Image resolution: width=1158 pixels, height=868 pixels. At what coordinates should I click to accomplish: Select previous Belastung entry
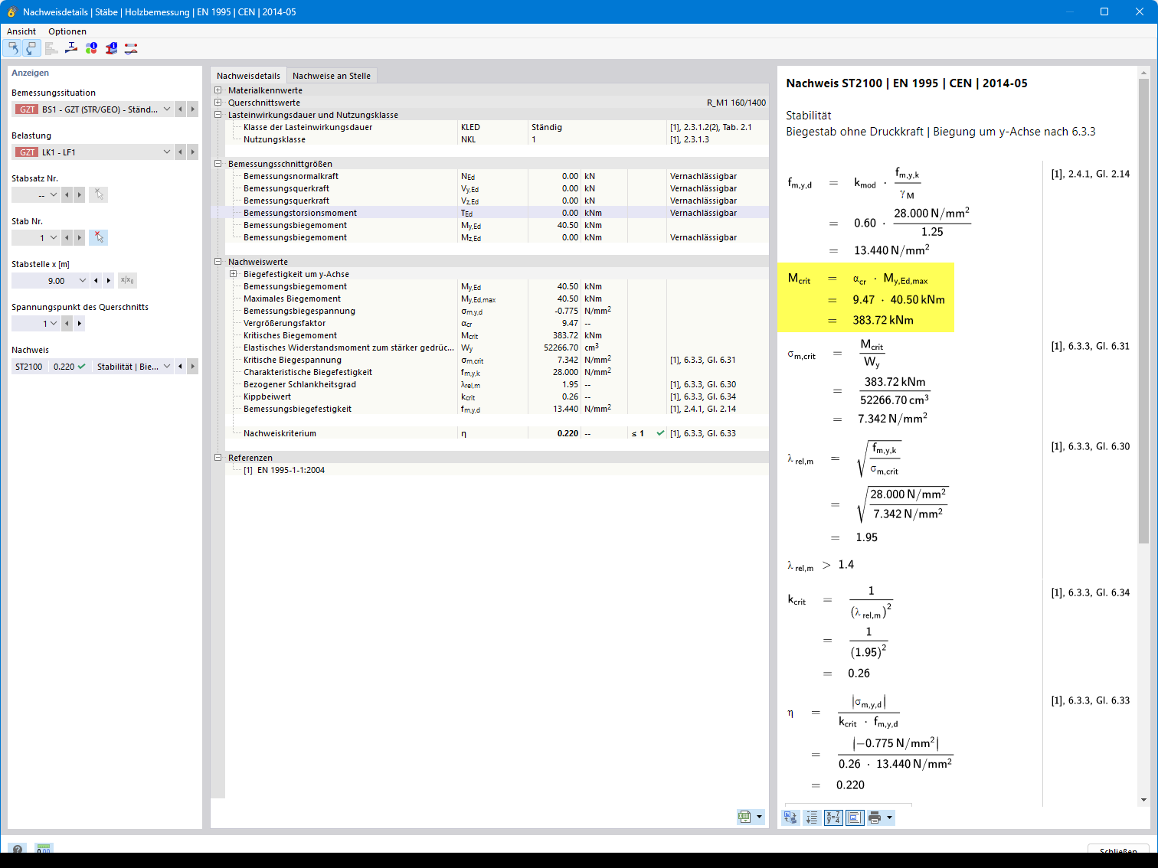pos(181,152)
